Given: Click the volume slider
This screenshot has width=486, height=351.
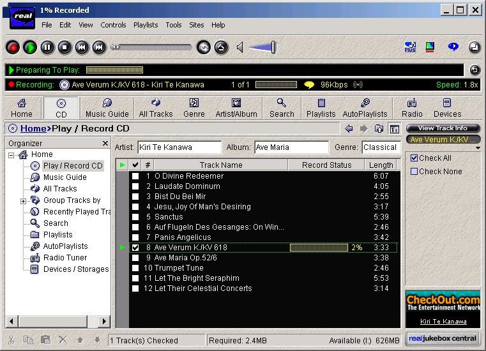Looking at the screenshot, I should [263, 47].
